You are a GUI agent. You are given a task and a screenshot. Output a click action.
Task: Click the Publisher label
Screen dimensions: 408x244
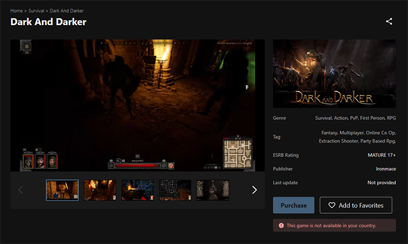283,169
